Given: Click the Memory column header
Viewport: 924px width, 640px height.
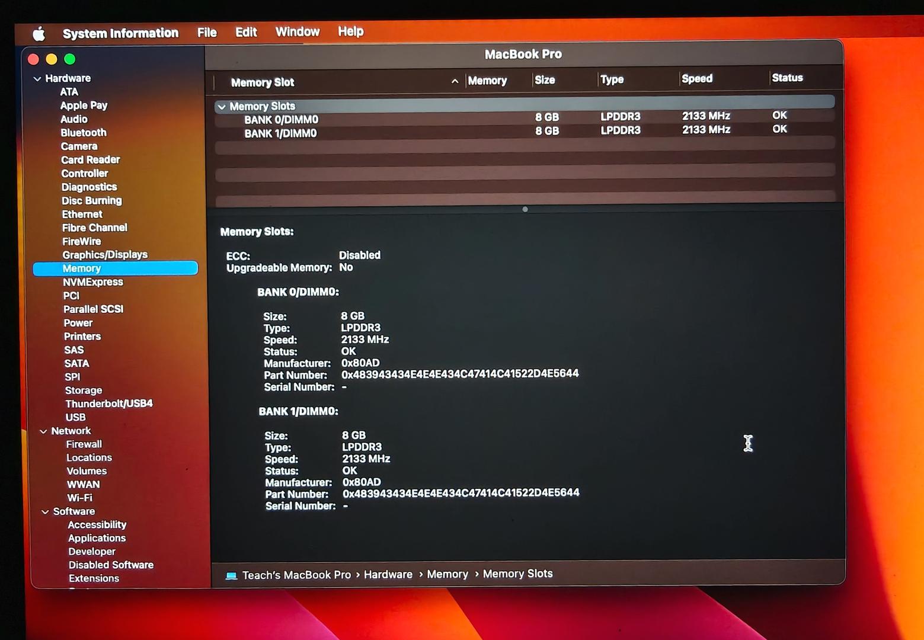Looking at the screenshot, I should 487,81.
